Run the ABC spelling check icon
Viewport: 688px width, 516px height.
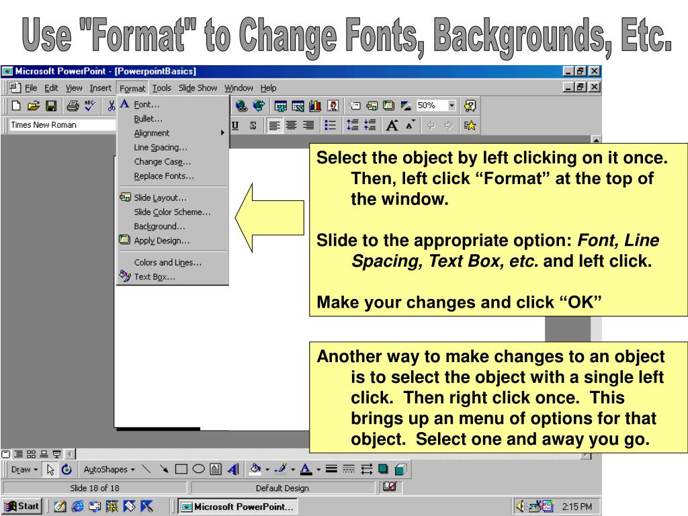[90, 105]
